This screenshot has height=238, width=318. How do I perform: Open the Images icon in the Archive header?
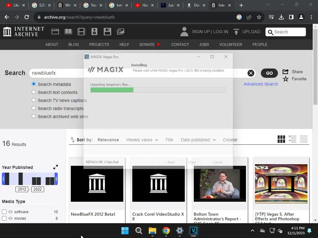pyautogui.click(x=120, y=32)
